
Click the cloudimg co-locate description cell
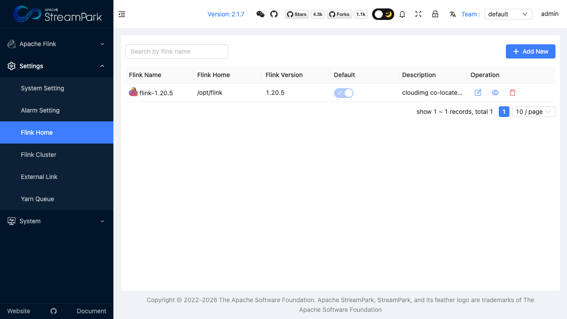pos(432,93)
